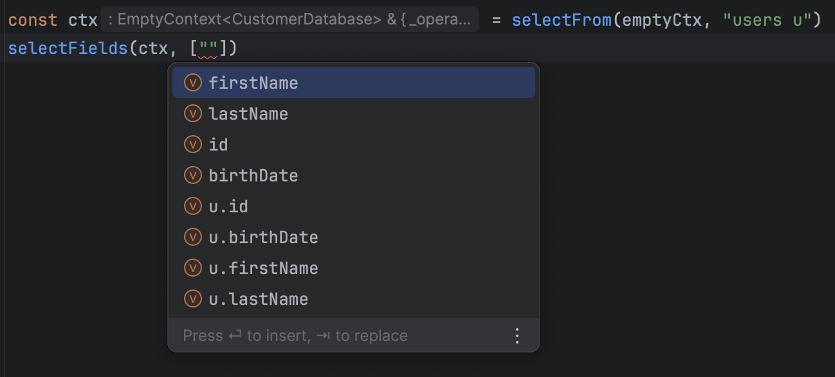
Task: Place cursor inside the empty string literal
Action: (x=208, y=48)
